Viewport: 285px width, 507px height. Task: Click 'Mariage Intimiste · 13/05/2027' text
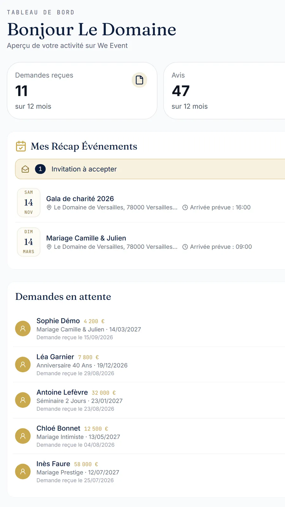coord(78,437)
